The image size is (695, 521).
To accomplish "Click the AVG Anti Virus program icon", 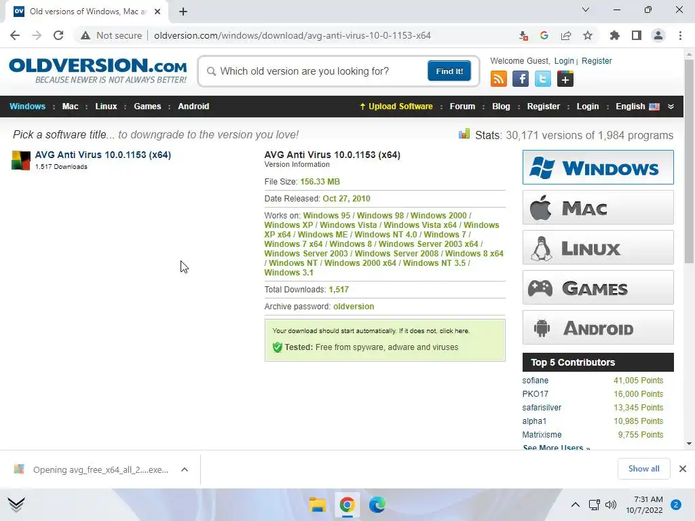I will point(21,160).
